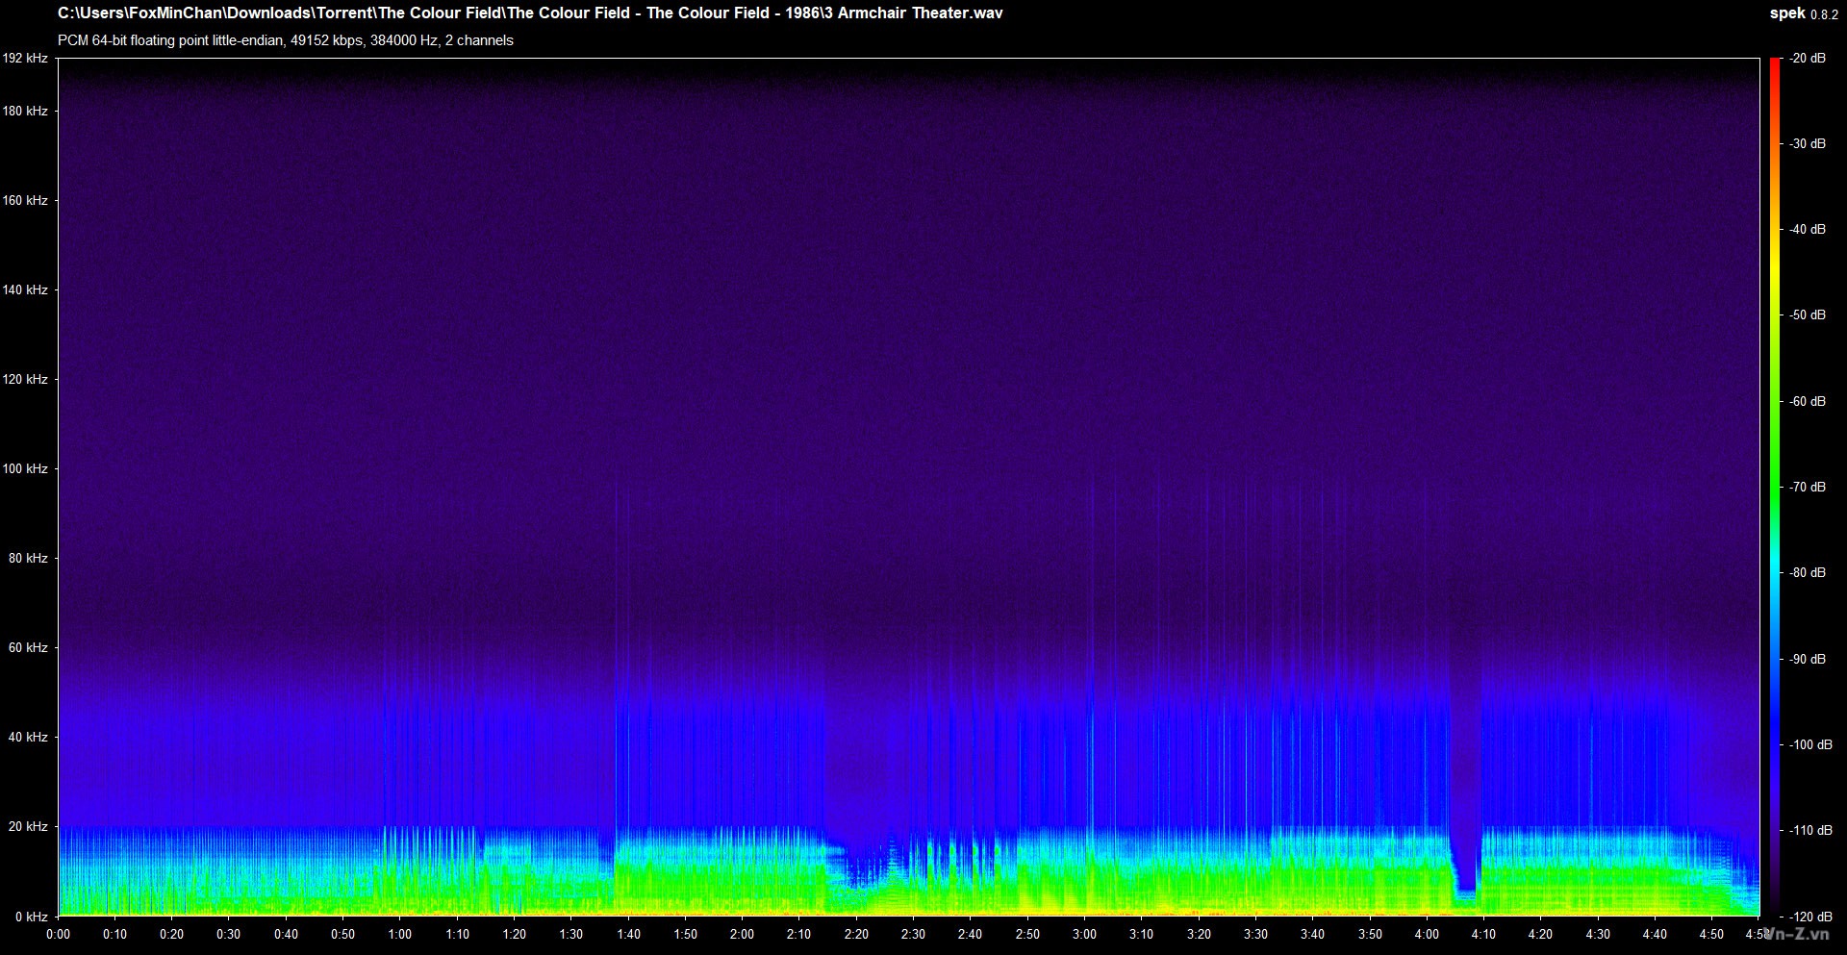Click the -40 dB scale label
The image size is (1847, 955).
tap(1808, 230)
